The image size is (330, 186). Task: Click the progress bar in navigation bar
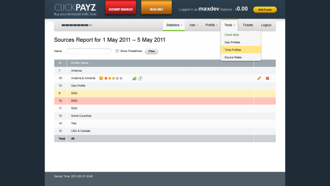[77, 25]
